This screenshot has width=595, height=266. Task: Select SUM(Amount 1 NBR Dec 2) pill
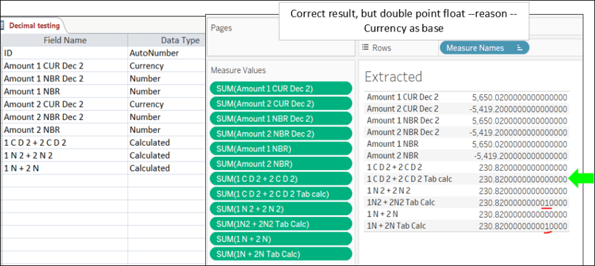point(281,119)
